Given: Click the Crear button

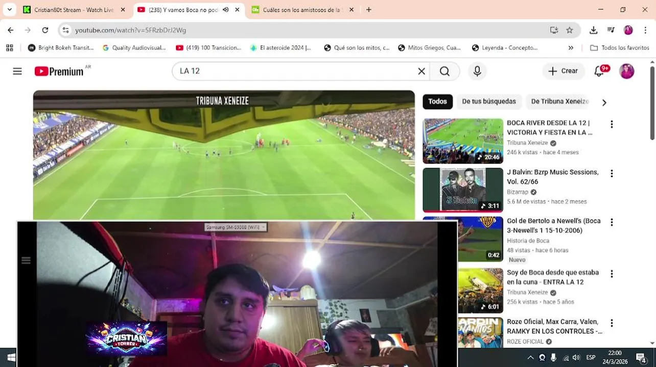Looking at the screenshot, I should point(564,71).
